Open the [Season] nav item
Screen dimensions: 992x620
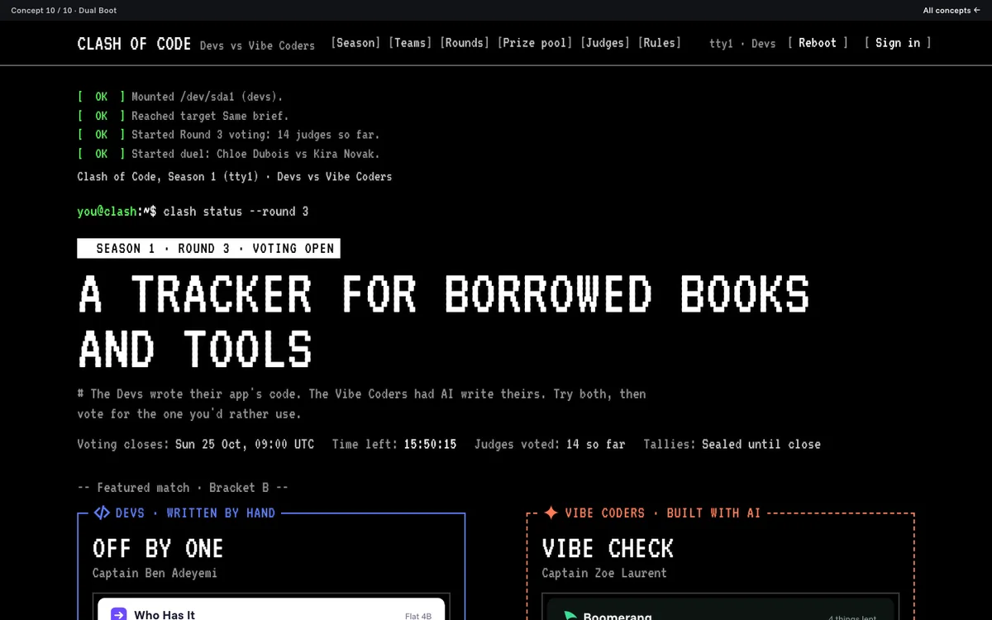[x=355, y=43]
